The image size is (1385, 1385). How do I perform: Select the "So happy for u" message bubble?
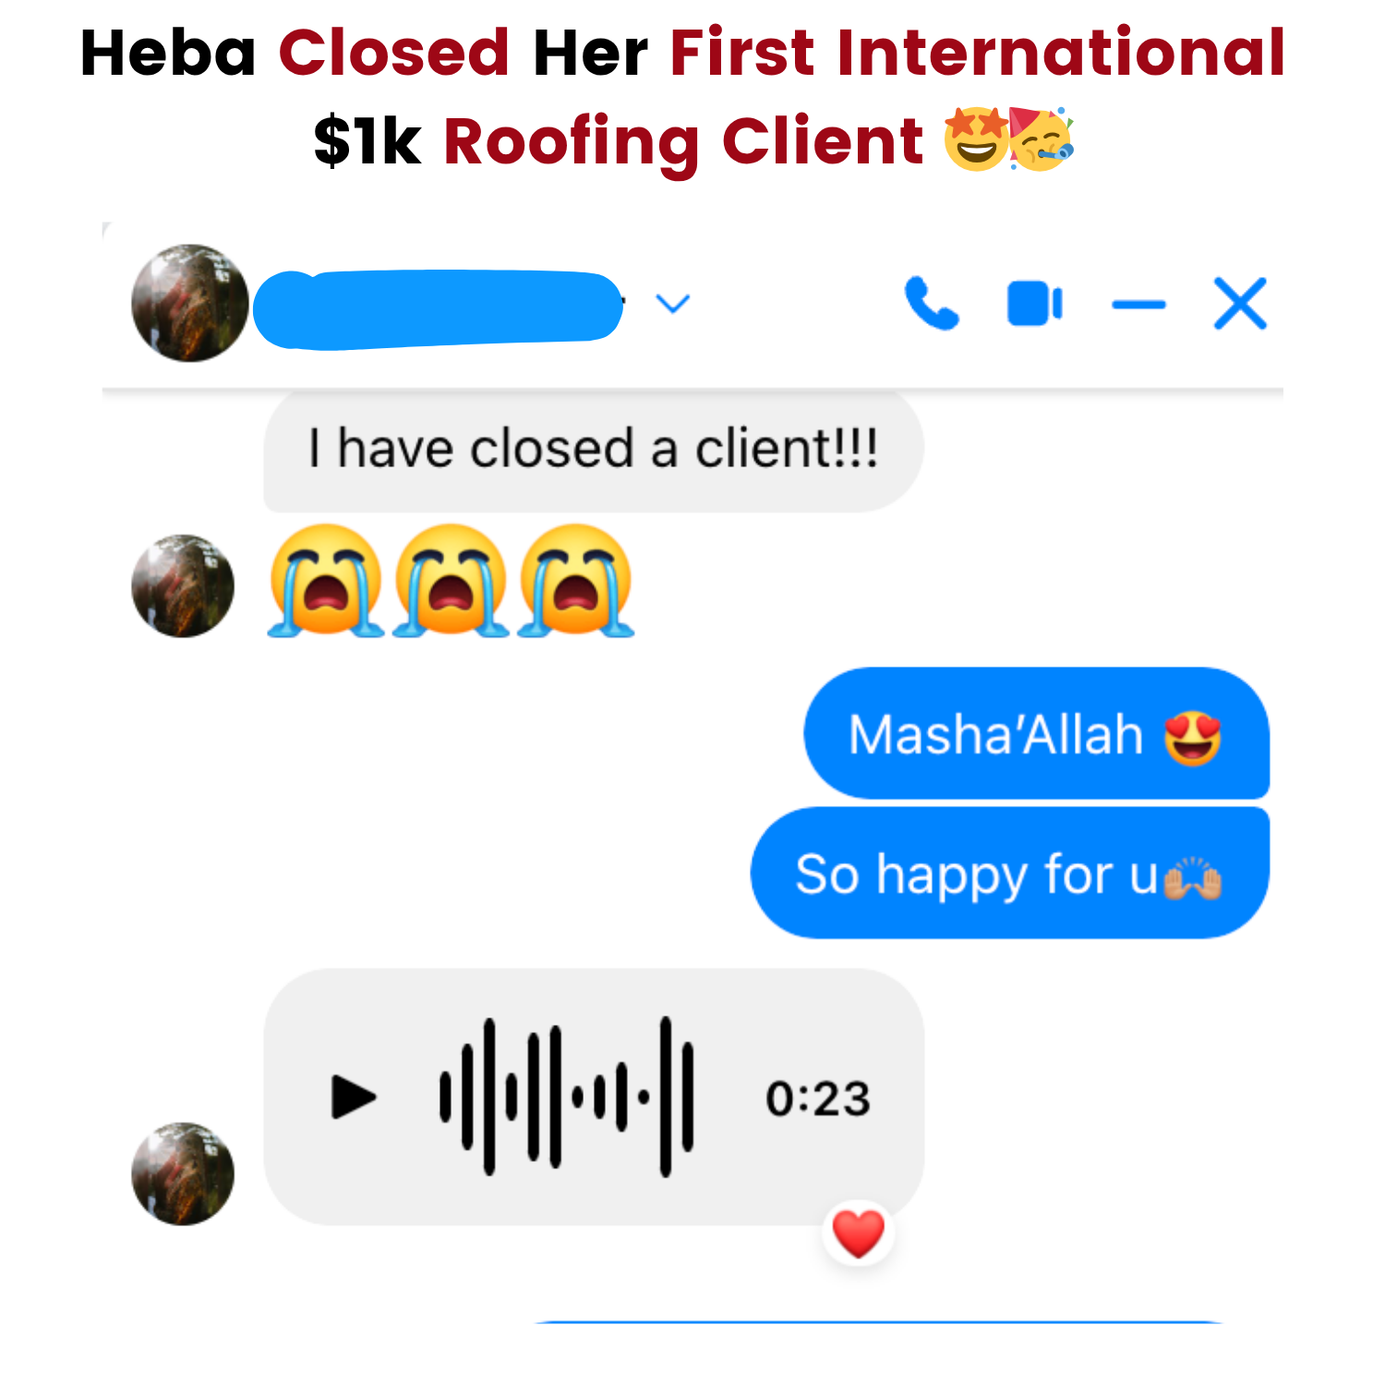[x=1009, y=873]
